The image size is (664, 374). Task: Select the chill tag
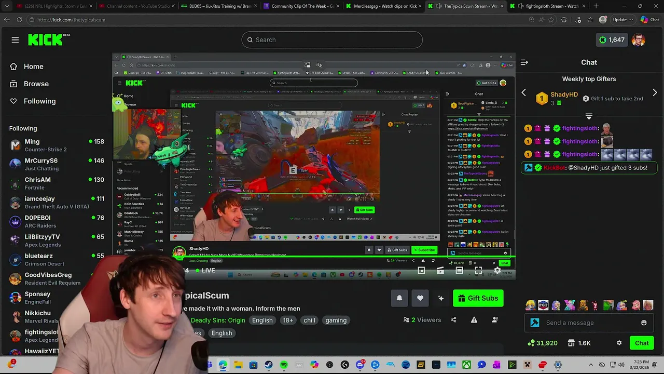tap(309, 320)
